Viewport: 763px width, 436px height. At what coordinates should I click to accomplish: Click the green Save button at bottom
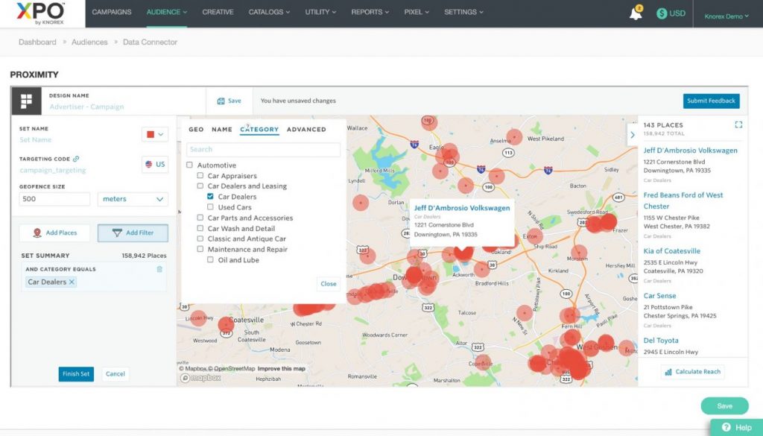tap(724, 406)
